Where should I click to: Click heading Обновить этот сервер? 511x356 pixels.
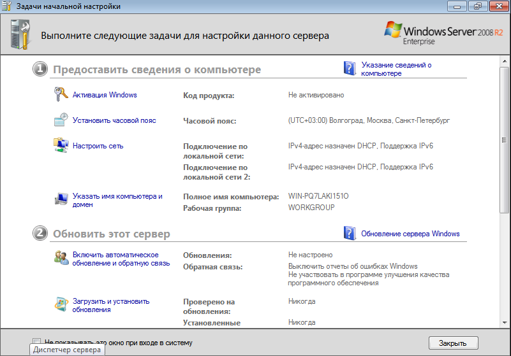point(112,234)
